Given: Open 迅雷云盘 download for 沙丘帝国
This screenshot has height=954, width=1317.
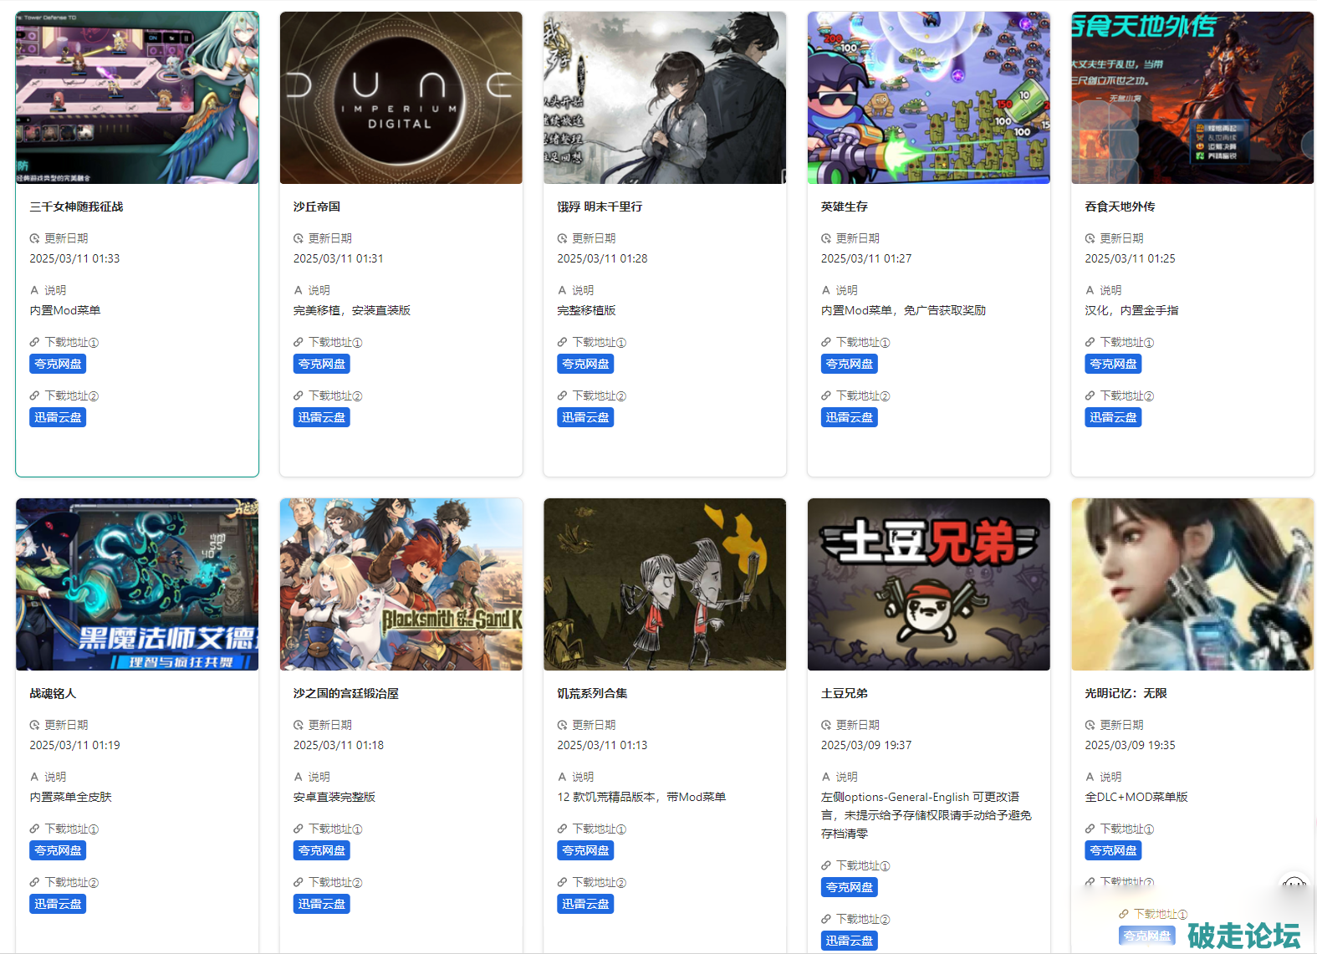Looking at the screenshot, I should coord(322,418).
